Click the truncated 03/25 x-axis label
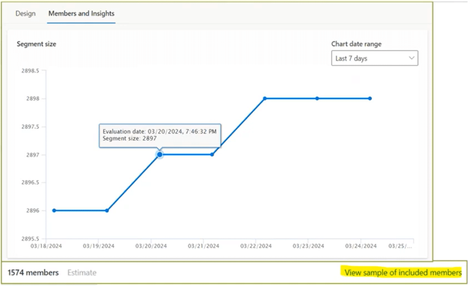This screenshot has height=286, width=470. click(x=400, y=246)
